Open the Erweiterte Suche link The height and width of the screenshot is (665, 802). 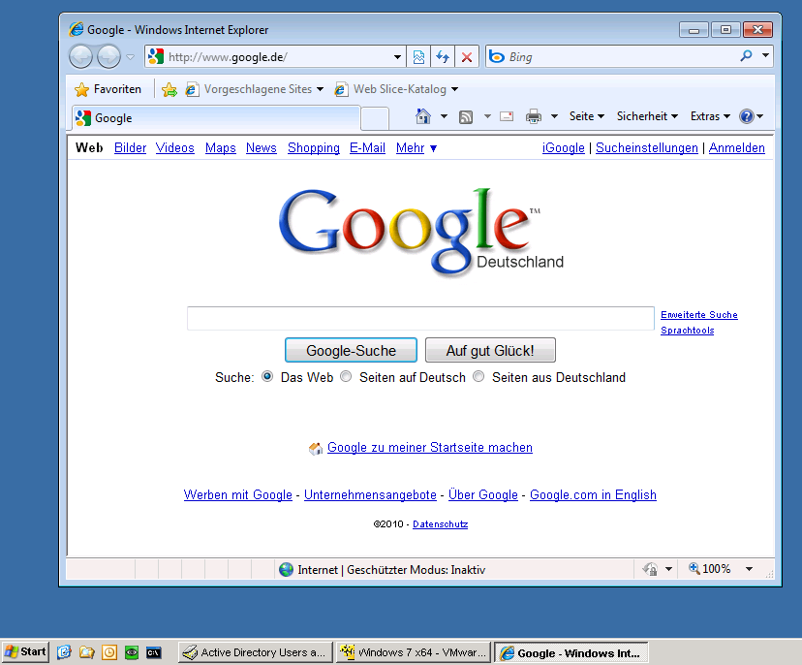(x=698, y=315)
